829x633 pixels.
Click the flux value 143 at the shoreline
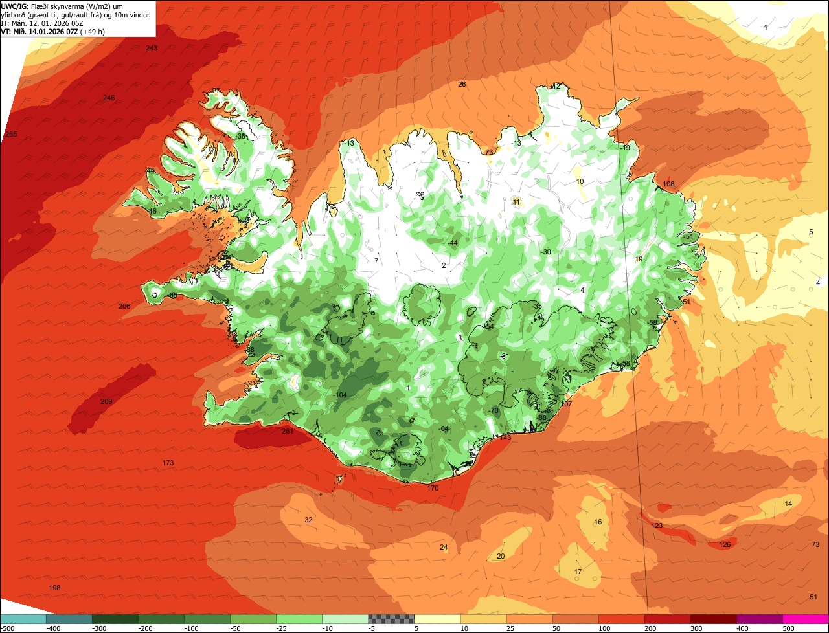click(x=506, y=438)
